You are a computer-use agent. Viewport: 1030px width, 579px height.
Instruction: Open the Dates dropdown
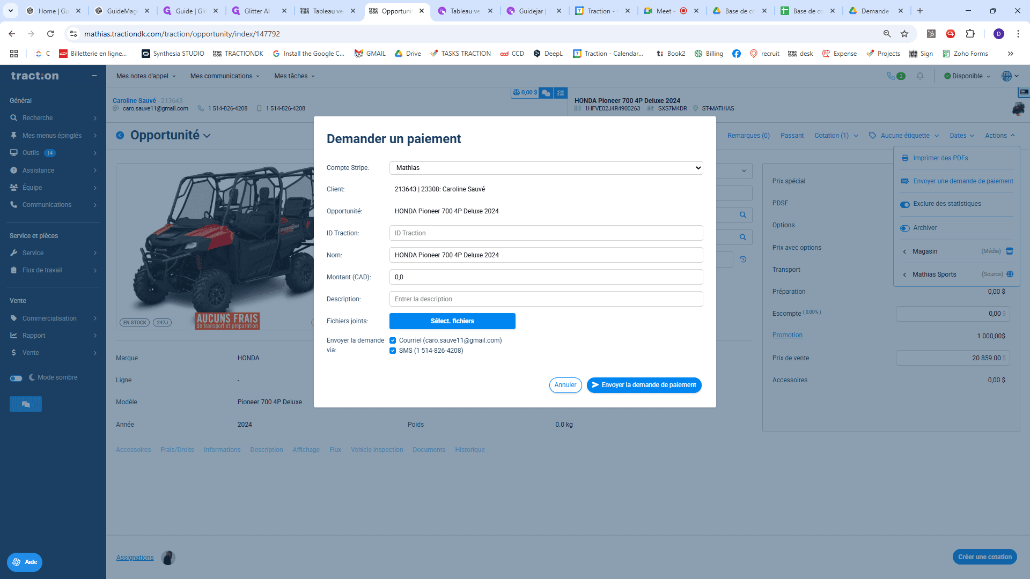pyautogui.click(x=962, y=136)
